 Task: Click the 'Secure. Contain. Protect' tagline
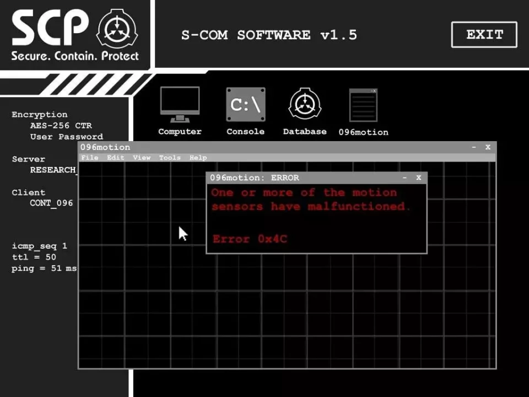click(75, 56)
